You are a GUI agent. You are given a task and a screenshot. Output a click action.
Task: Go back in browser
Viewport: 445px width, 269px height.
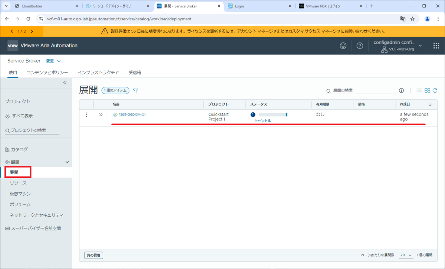[x=7, y=19]
